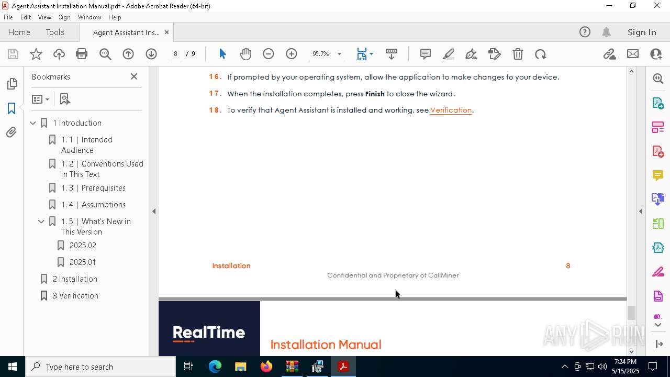670x377 pixels.
Task: Go to next page with down arrow
Action: pyautogui.click(x=151, y=54)
